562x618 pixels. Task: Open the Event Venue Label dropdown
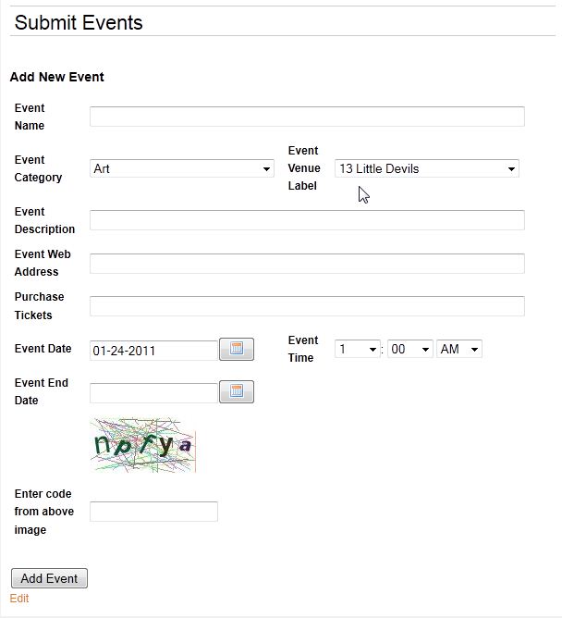tap(426, 168)
